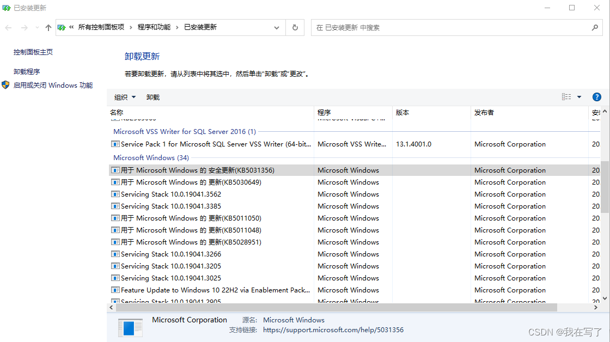Sort by the 名称 column header
Viewport: 610px width, 342px height.
[x=210, y=112]
